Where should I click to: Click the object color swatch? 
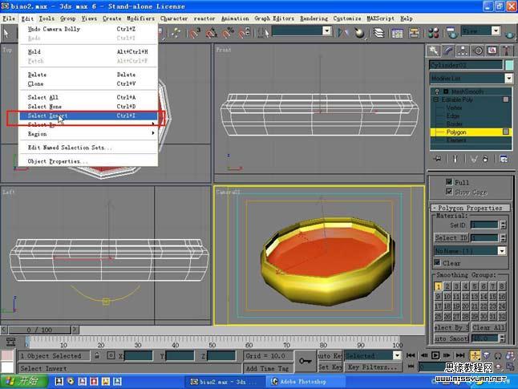509,65
